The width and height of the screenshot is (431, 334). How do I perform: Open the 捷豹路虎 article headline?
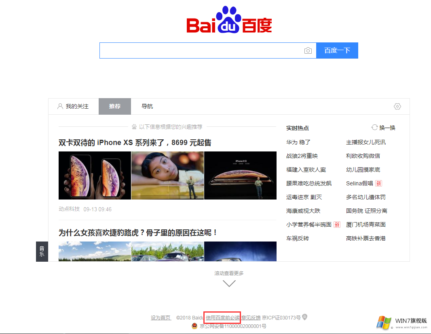138,233
